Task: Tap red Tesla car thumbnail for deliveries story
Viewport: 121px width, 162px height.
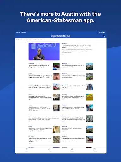Action: tap(56, 66)
